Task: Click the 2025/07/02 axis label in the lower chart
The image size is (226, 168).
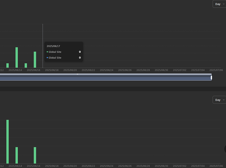Action: 180,166
